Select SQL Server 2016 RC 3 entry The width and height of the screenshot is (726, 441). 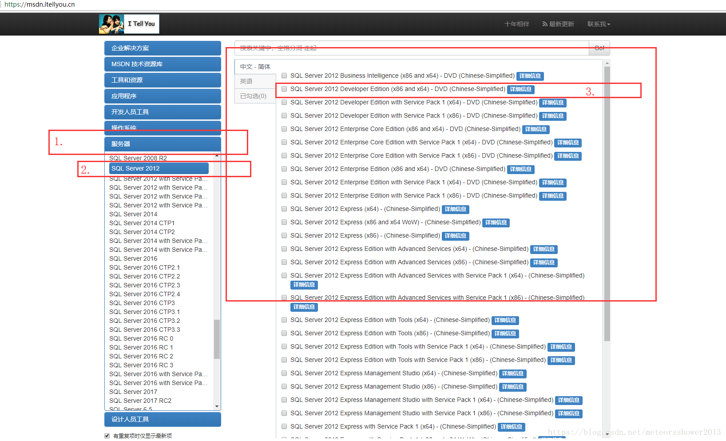point(141,365)
